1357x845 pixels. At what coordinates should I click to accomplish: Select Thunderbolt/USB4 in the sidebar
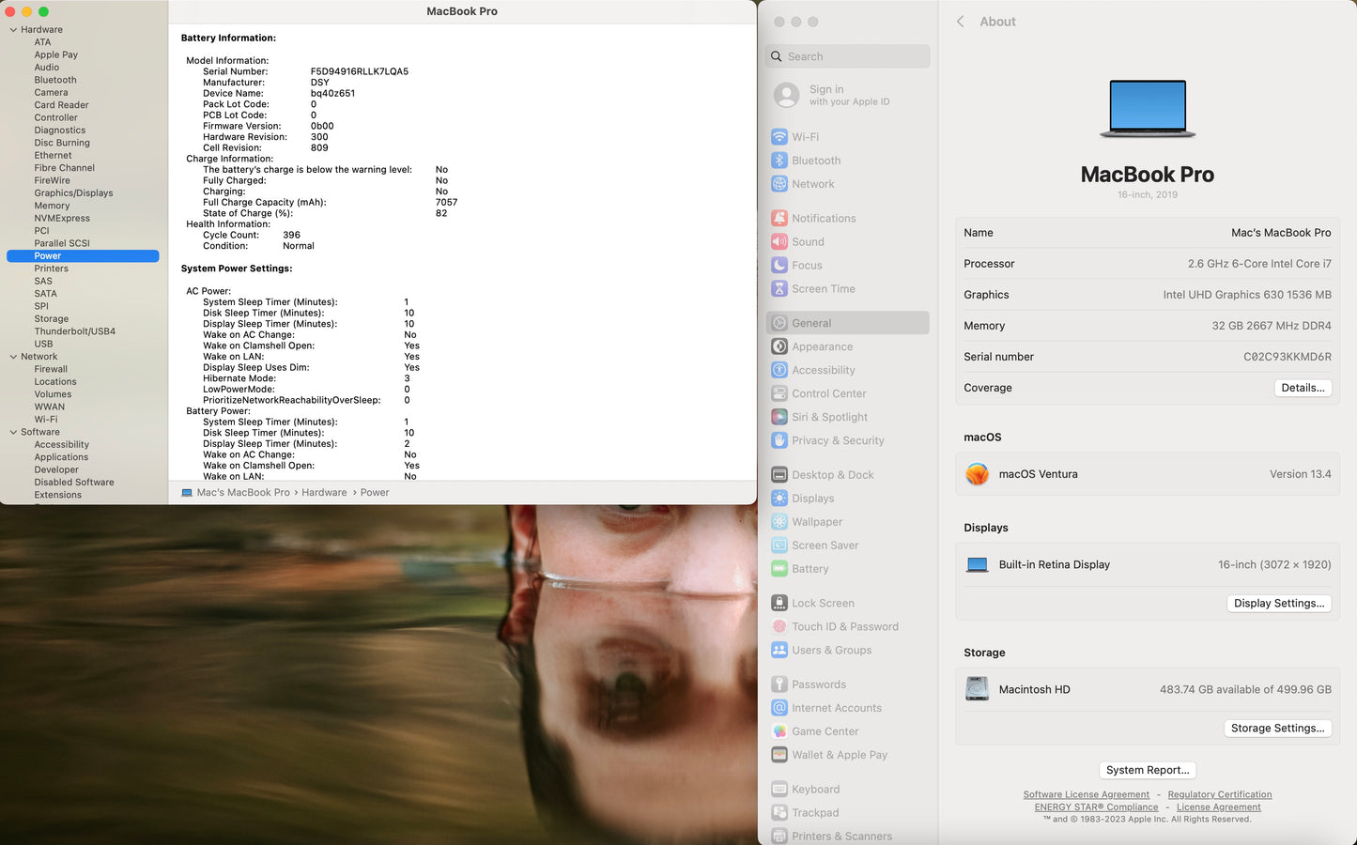[74, 331]
